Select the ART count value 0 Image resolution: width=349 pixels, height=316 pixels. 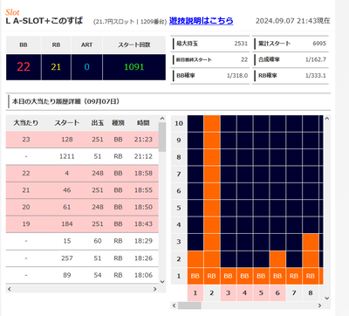point(86,67)
